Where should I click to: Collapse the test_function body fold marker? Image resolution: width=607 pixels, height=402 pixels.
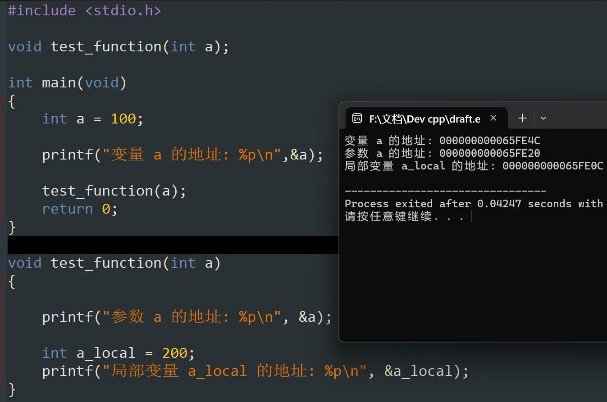click(x=3, y=281)
